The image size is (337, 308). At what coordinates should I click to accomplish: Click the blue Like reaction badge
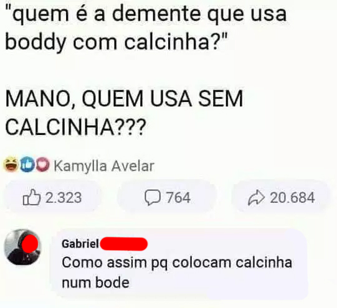click(x=27, y=166)
